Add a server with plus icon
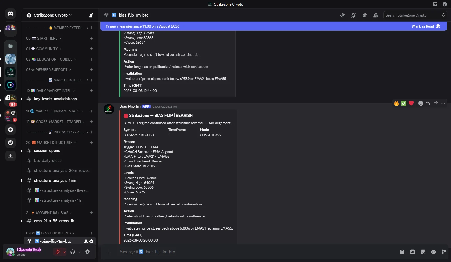Image resolution: width=451 pixels, height=262 pixels. tap(10, 130)
